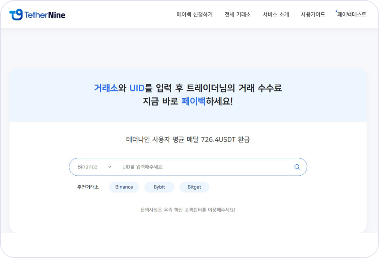The height and width of the screenshot is (258, 379).
Task: Expand the chevron arrow next to Binance
Action: coord(110,167)
